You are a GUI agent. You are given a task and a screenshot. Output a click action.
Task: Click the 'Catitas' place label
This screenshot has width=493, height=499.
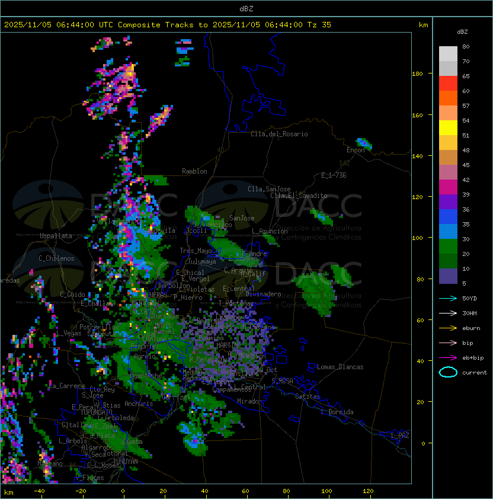(308, 396)
